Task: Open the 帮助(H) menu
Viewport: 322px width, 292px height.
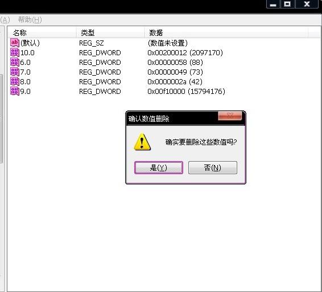Action: pyautogui.click(x=30, y=20)
